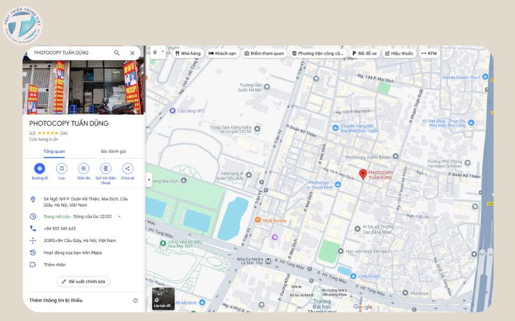Click the Nhà hàng filter chip
Viewport: 515px width, 321px height.
click(x=188, y=53)
